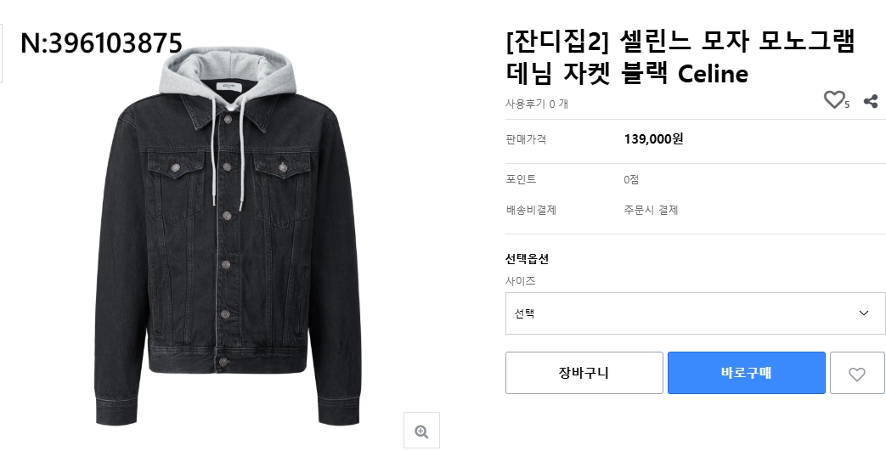The height and width of the screenshot is (451, 886).
Task: Click the 0점 points value
Action: point(631,180)
